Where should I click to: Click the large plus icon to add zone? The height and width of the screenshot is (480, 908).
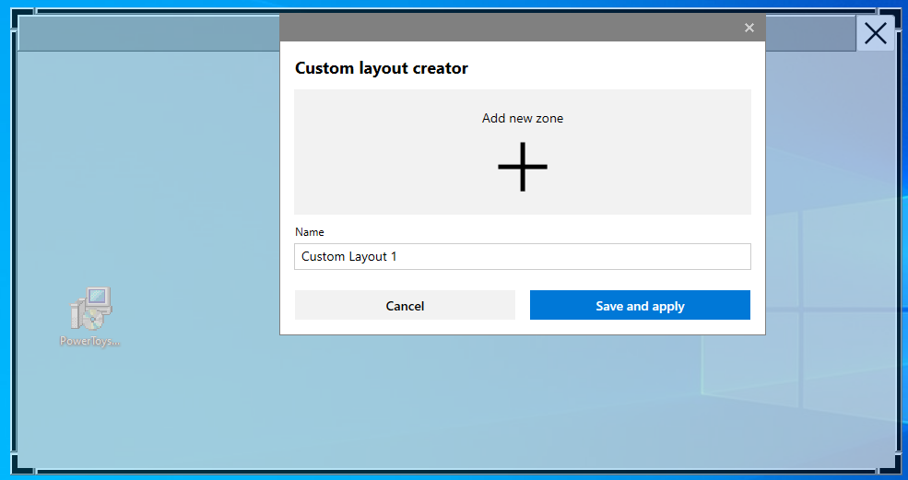pos(523,167)
